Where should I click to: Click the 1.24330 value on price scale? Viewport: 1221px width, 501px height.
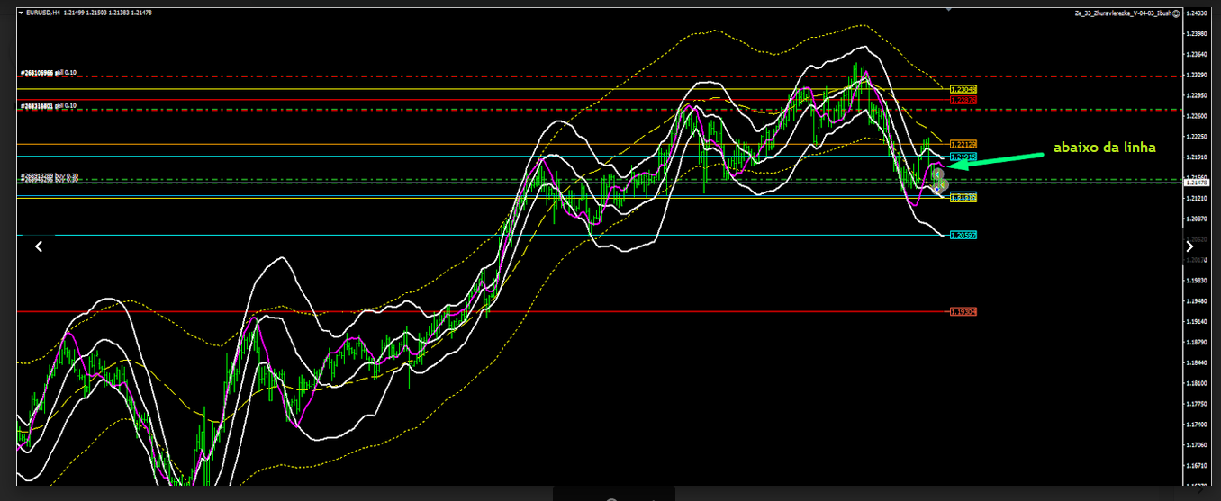(1197, 13)
